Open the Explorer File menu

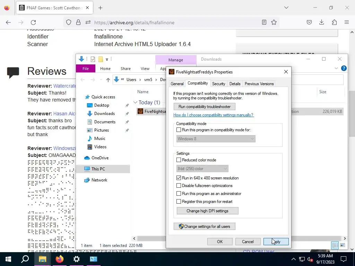86,69
